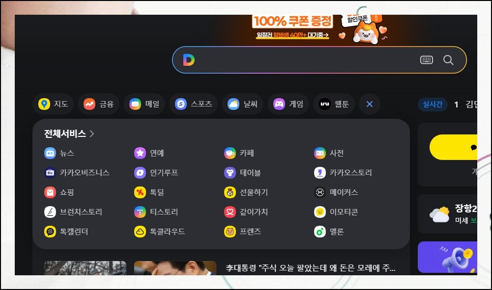Open 톡클라우드 cloud service

159,232
